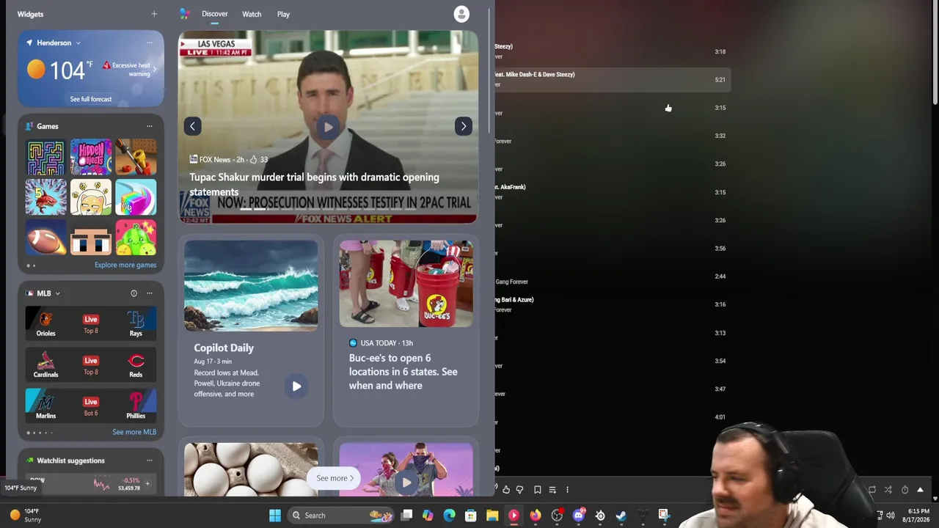Open the football game thumbnail
The width and height of the screenshot is (939, 528).
[45, 238]
